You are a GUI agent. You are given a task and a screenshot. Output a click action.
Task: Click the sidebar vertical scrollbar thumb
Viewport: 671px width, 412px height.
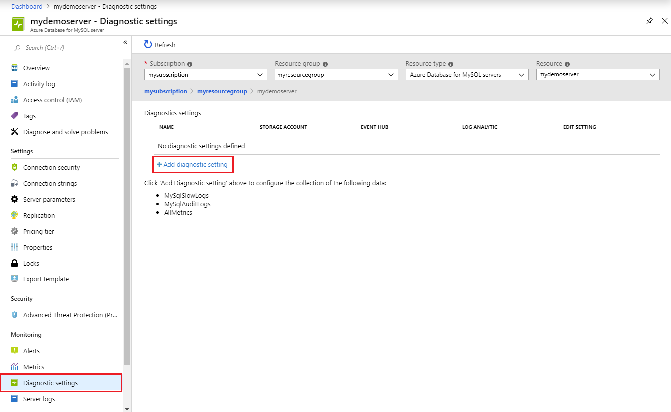coord(127,217)
